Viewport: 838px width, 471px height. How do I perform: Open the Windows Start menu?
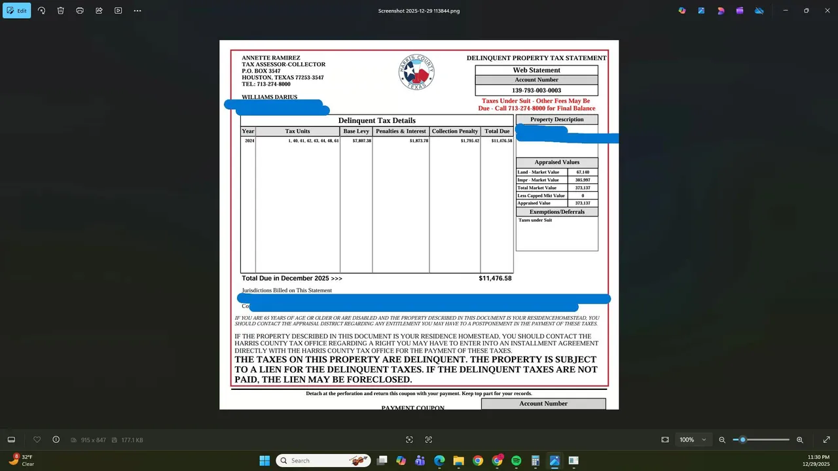[x=264, y=461]
